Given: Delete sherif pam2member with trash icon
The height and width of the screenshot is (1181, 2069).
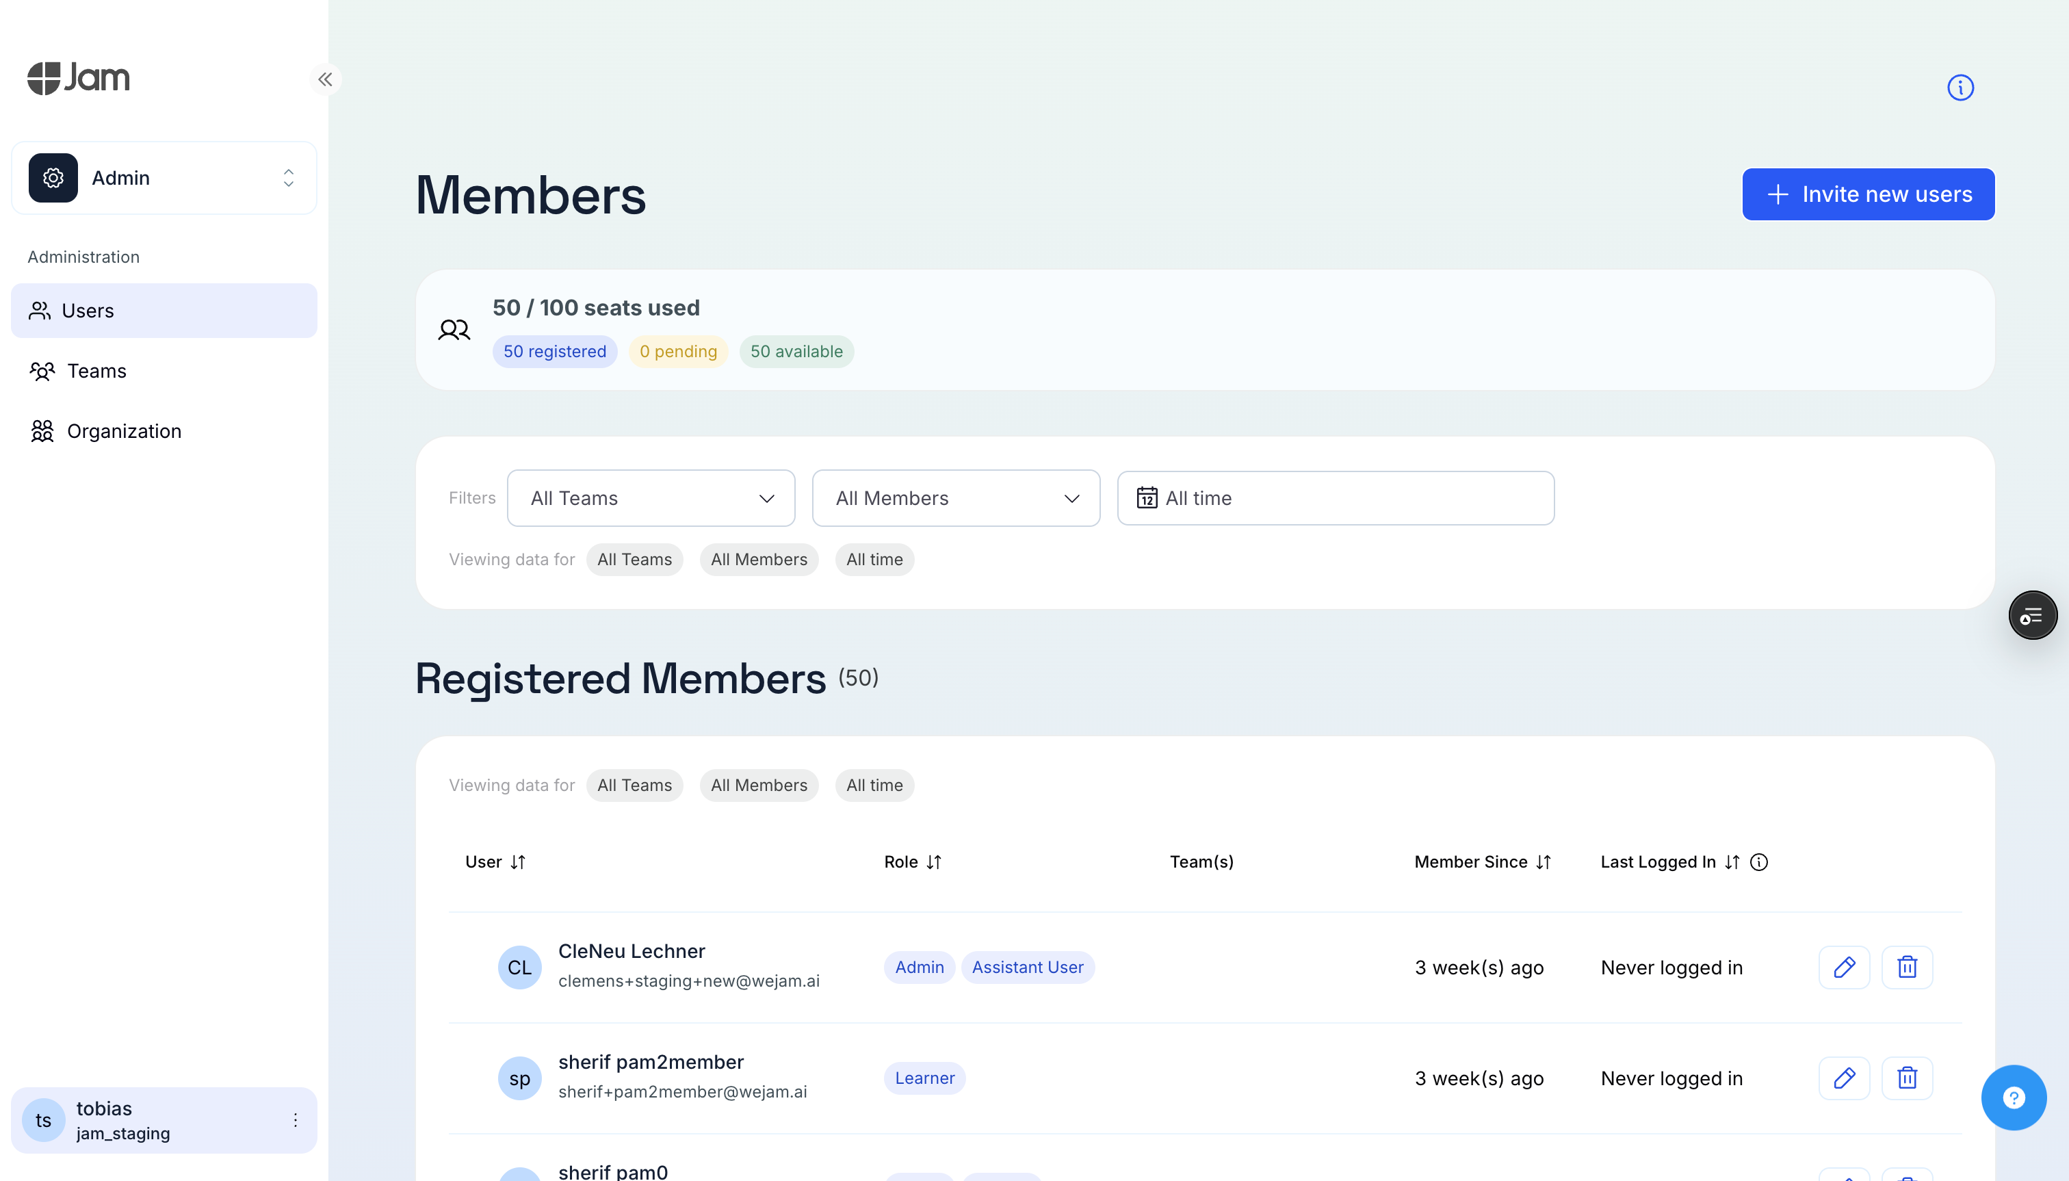Looking at the screenshot, I should coord(1907,1078).
